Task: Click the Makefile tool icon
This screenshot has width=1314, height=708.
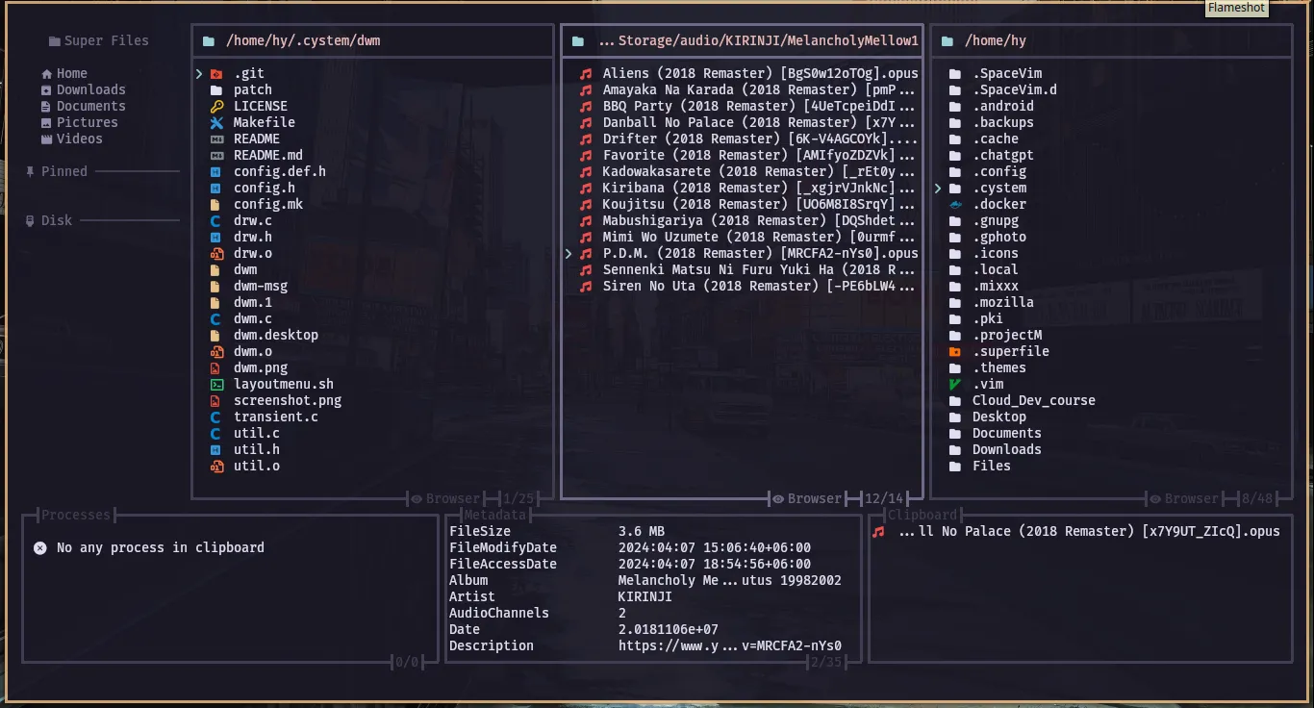Action: point(216,123)
